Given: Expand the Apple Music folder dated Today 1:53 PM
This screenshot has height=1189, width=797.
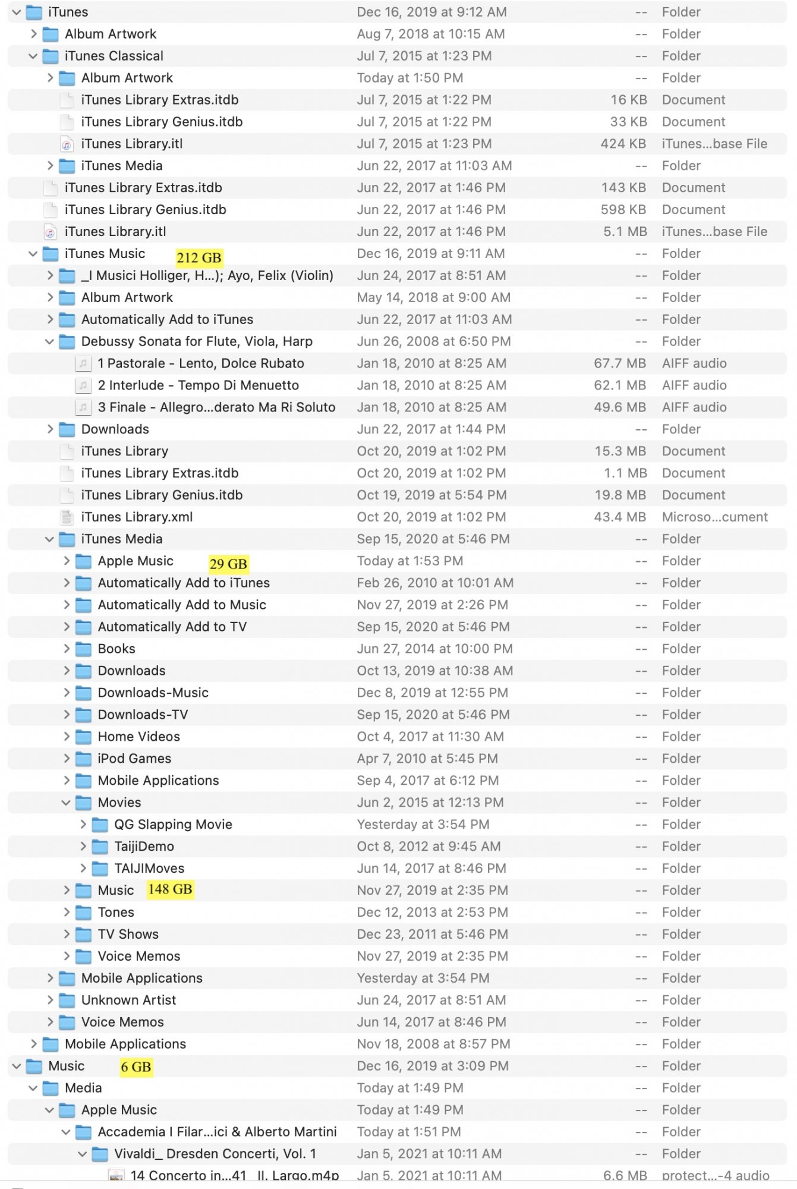Looking at the screenshot, I should [x=67, y=561].
